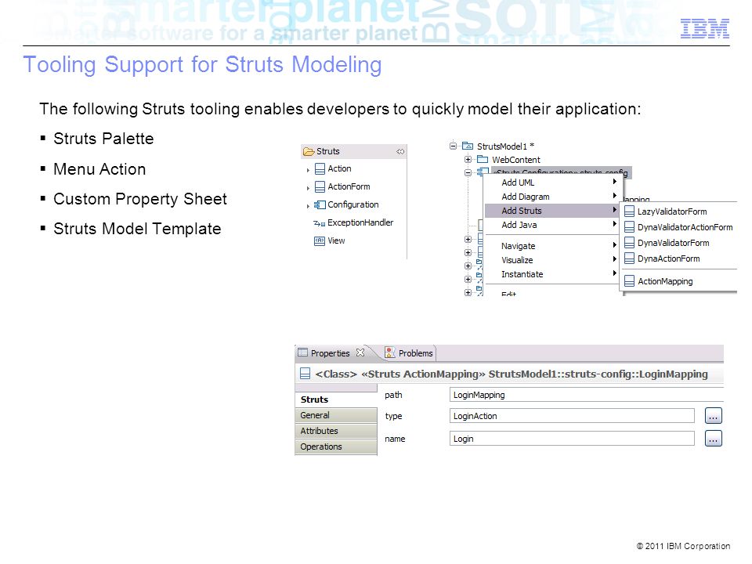The height and width of the screenshot is (564, 752).
Task: Select the Configuration palette tool icon
Action: pos(320,204)
